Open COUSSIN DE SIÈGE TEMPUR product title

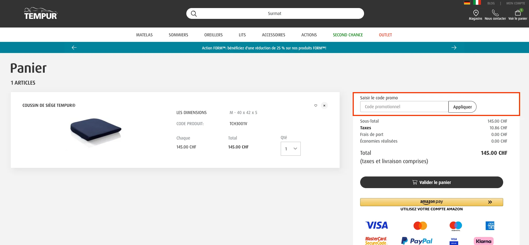click(49, 105)
